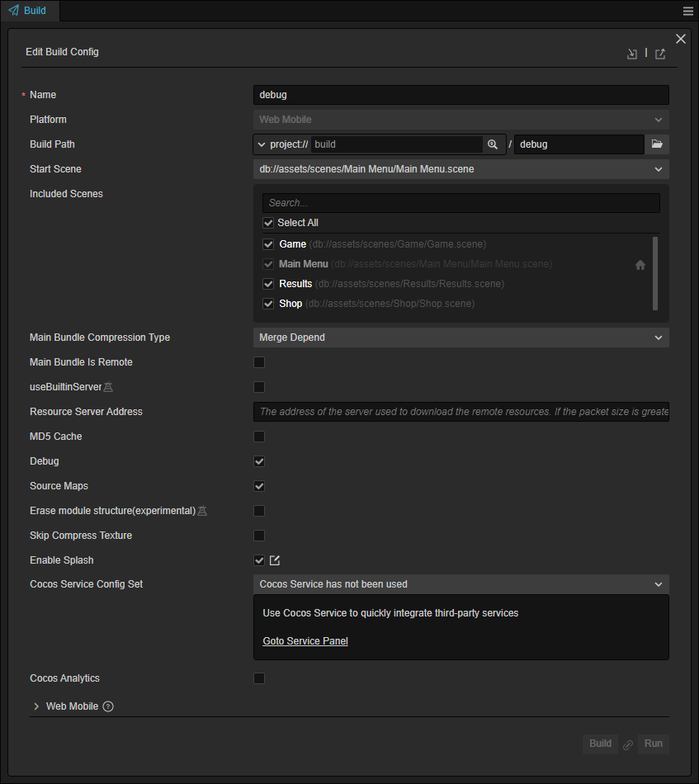The height and width of the screenshot is (784, 699).
Task: Open the Start Scene dropdown
Action: click(x=460, y=169)
